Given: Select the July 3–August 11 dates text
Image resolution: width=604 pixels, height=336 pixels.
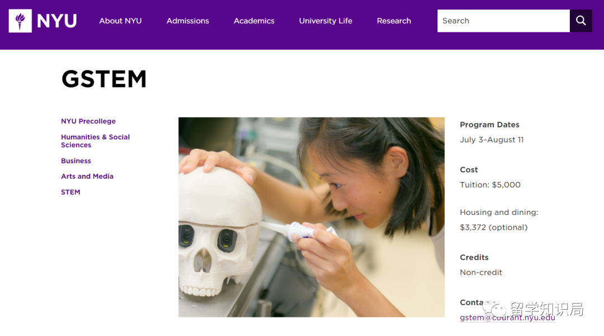Looking at the screenshot, I should [x=492, y=139].
